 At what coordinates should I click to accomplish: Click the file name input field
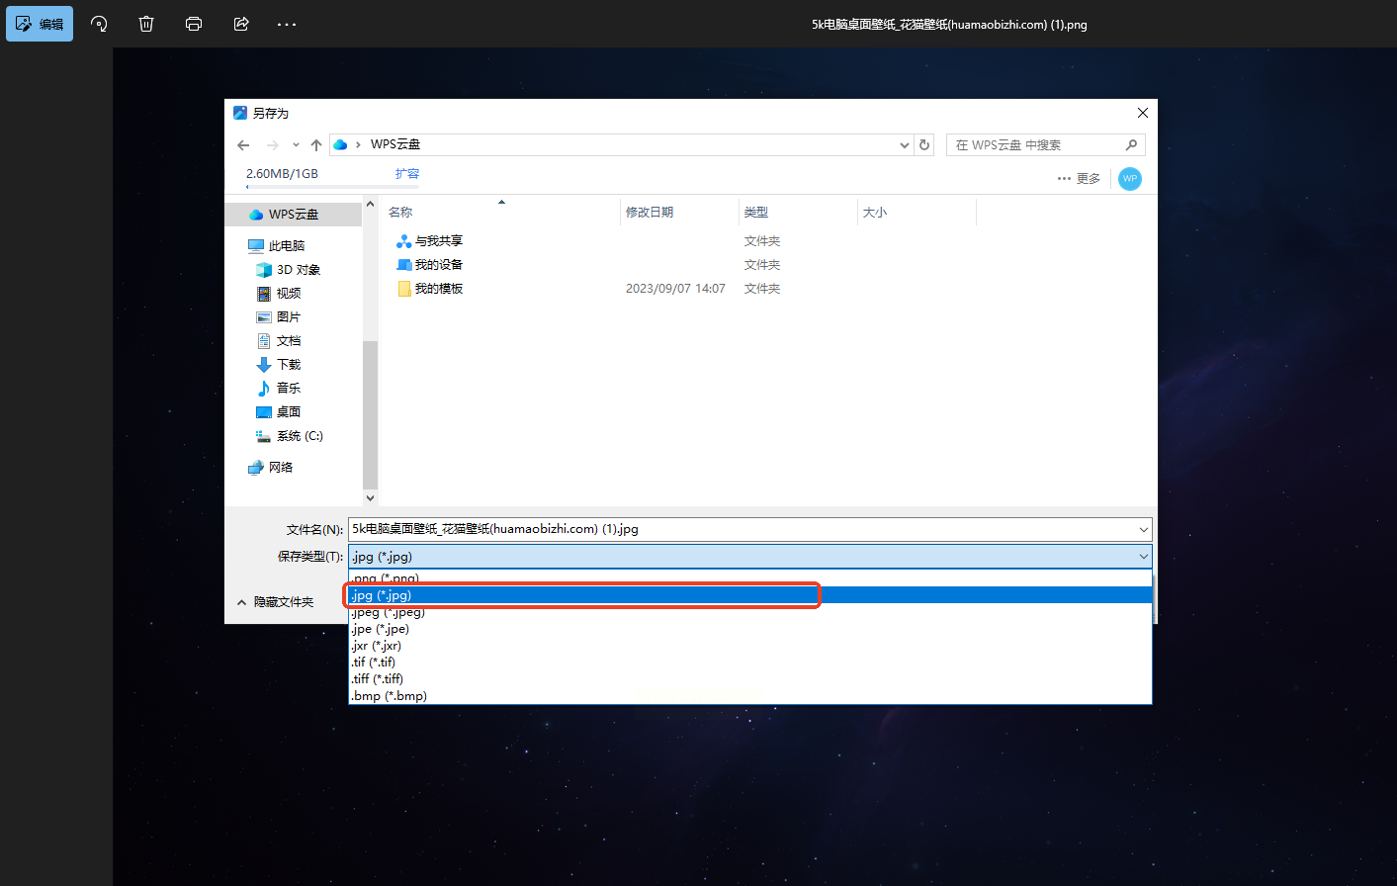click(742, 529)
